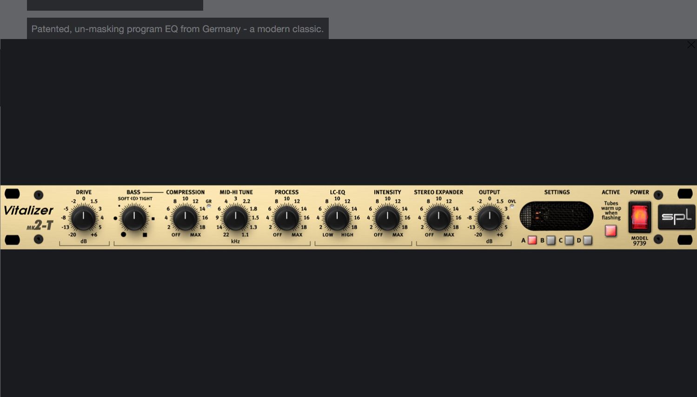Viewport: 697px width, 397px height.
Task: Select settings preset A
Action: 532,240
